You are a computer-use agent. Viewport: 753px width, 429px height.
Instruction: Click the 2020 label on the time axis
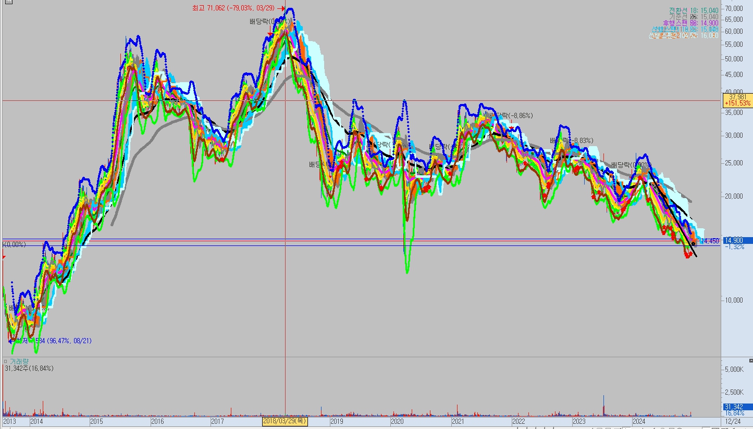(x=398, y=421)
